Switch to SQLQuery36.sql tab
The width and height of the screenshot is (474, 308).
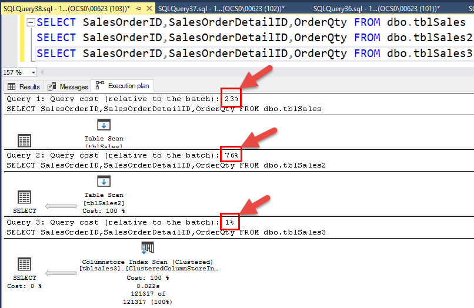pos(376,8)
